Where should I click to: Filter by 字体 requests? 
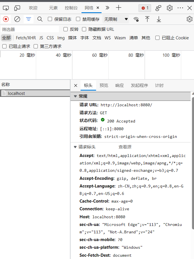(x=85, y=38)
